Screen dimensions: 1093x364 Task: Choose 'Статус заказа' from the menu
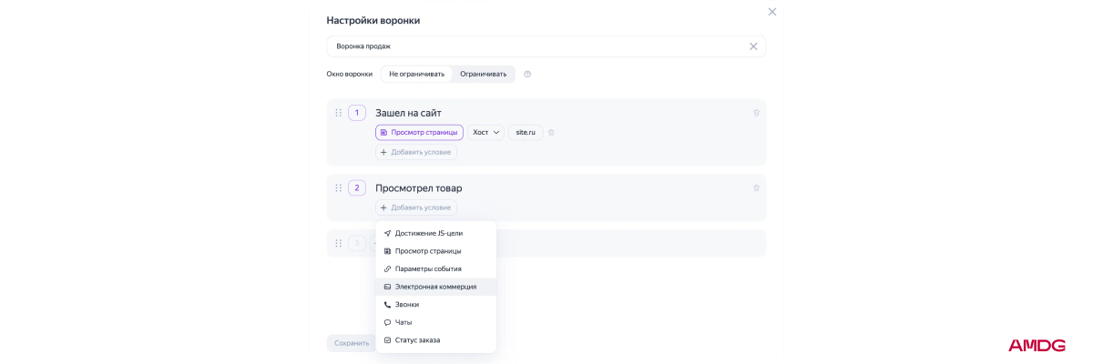[435, 339]
